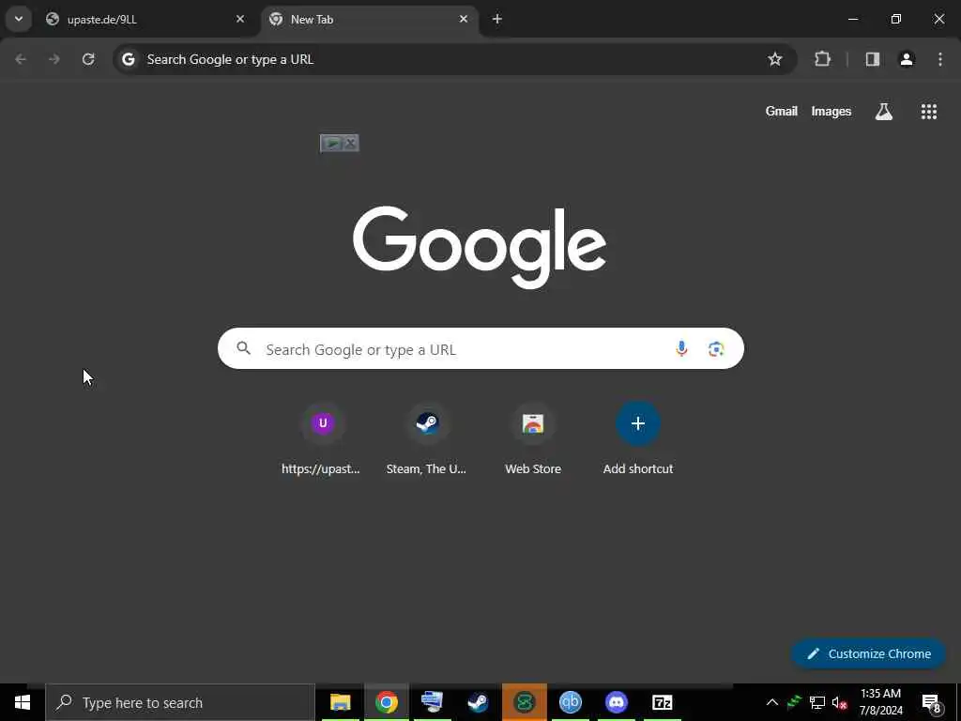Open the computer monitor app in taskbar
Image resolution: width=961 pixels, height=721 pixels.
click(432, 702)
